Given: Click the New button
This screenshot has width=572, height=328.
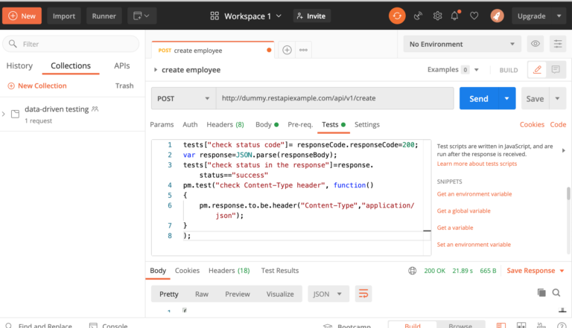Looking at the screenshot, I should pyautogui.click(x=22, y=16).
